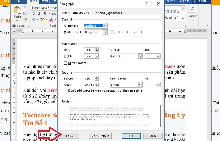The height and width of the screenshot is (141, 220).
Task: Open Styles pane launcher icon
Action: point(185,26)
